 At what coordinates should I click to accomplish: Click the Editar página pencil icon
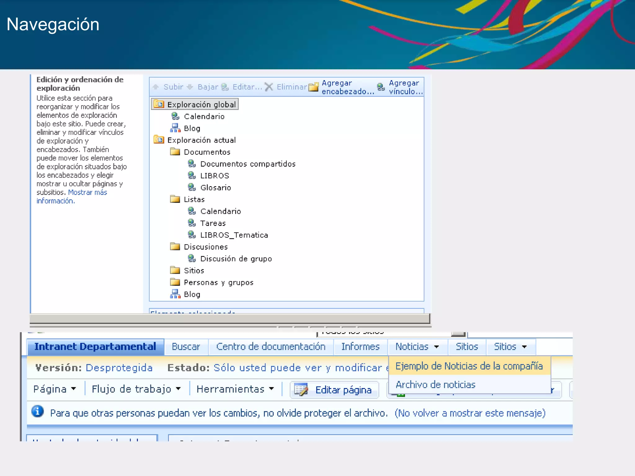pyautogui.click(x=301, y=390)
